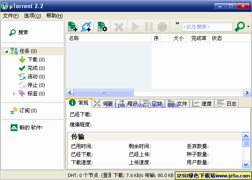The height and width of the screenshot is (180, 252).
Task: Click the horizontal scrollbar thumb
Action: click(103, 93)
